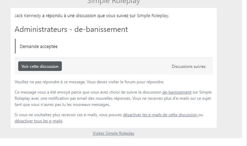The height and width of the screenshot is (146, 247).
Task: Click the paragraph beginning 'Ce message vous a été envoyé'
Action: 113,98
